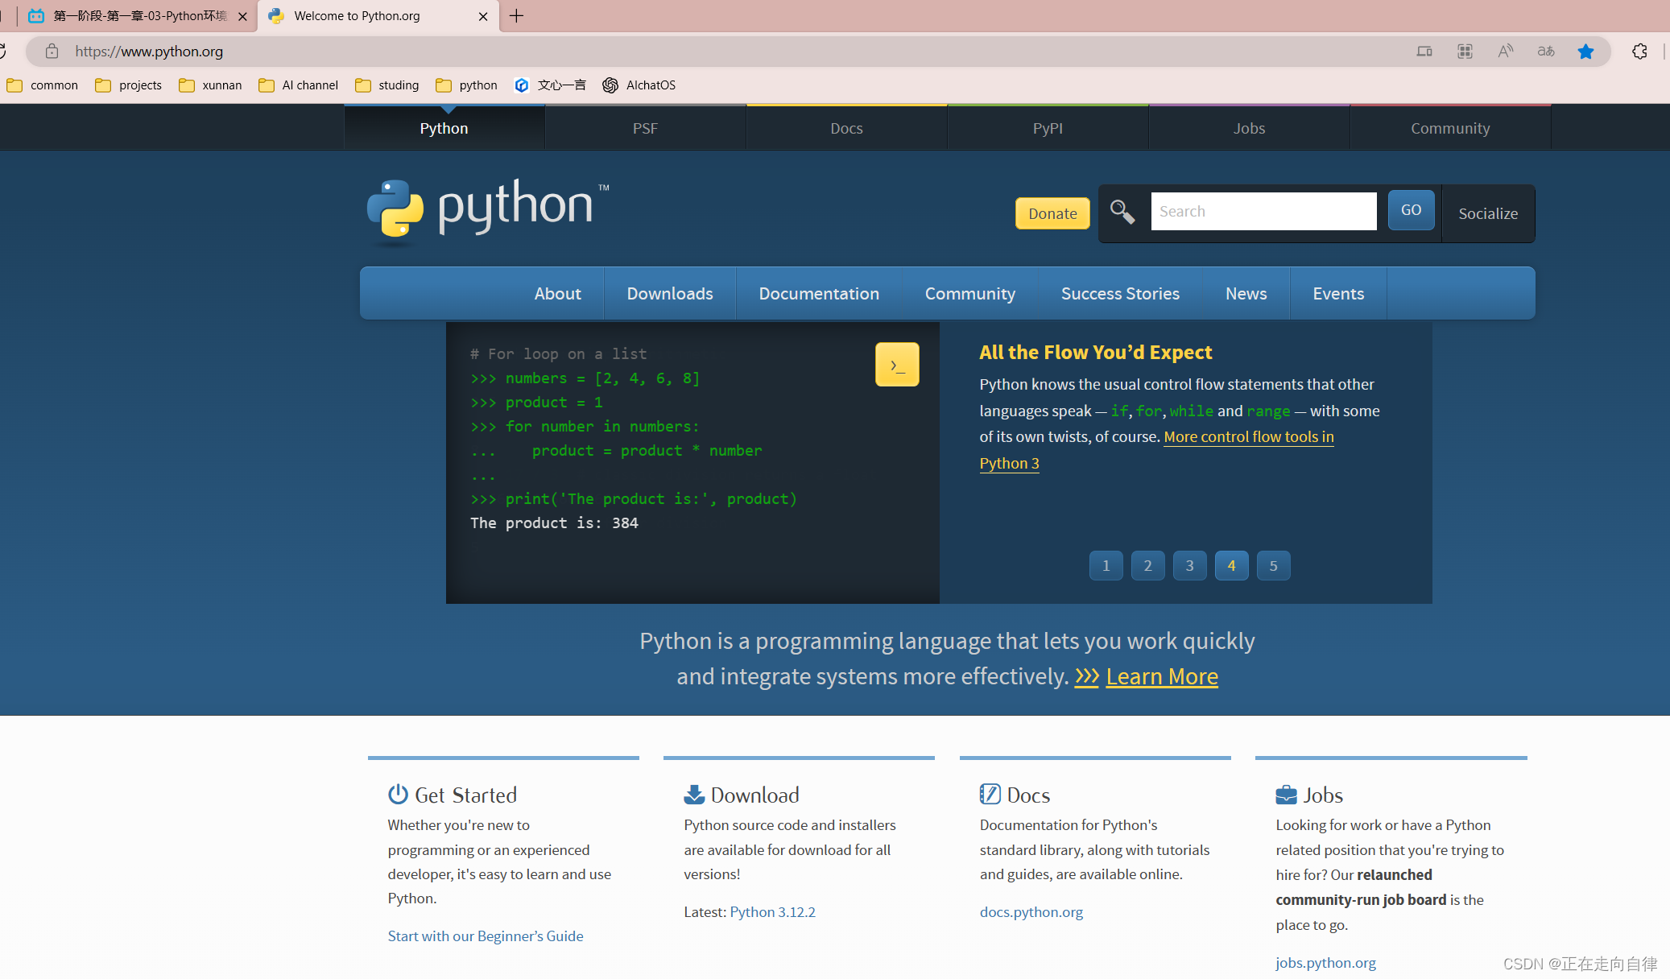Switch to slide 1 of the carousel

1106,566
